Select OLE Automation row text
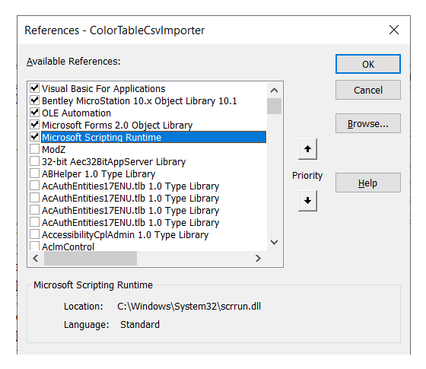Image resolution: width=426 pixels, height=369 pixels. tap(76, 113)
